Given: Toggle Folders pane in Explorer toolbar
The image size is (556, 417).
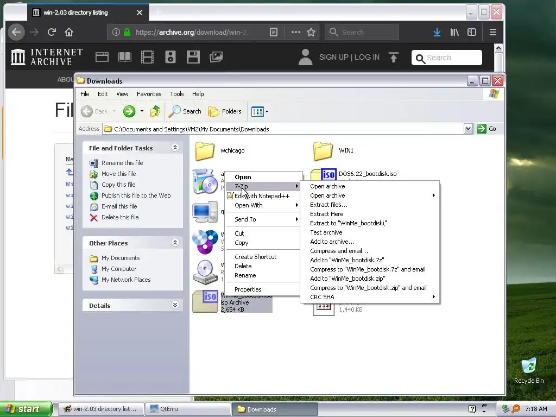Looking at the screenshot, I should tap(224, 111).
